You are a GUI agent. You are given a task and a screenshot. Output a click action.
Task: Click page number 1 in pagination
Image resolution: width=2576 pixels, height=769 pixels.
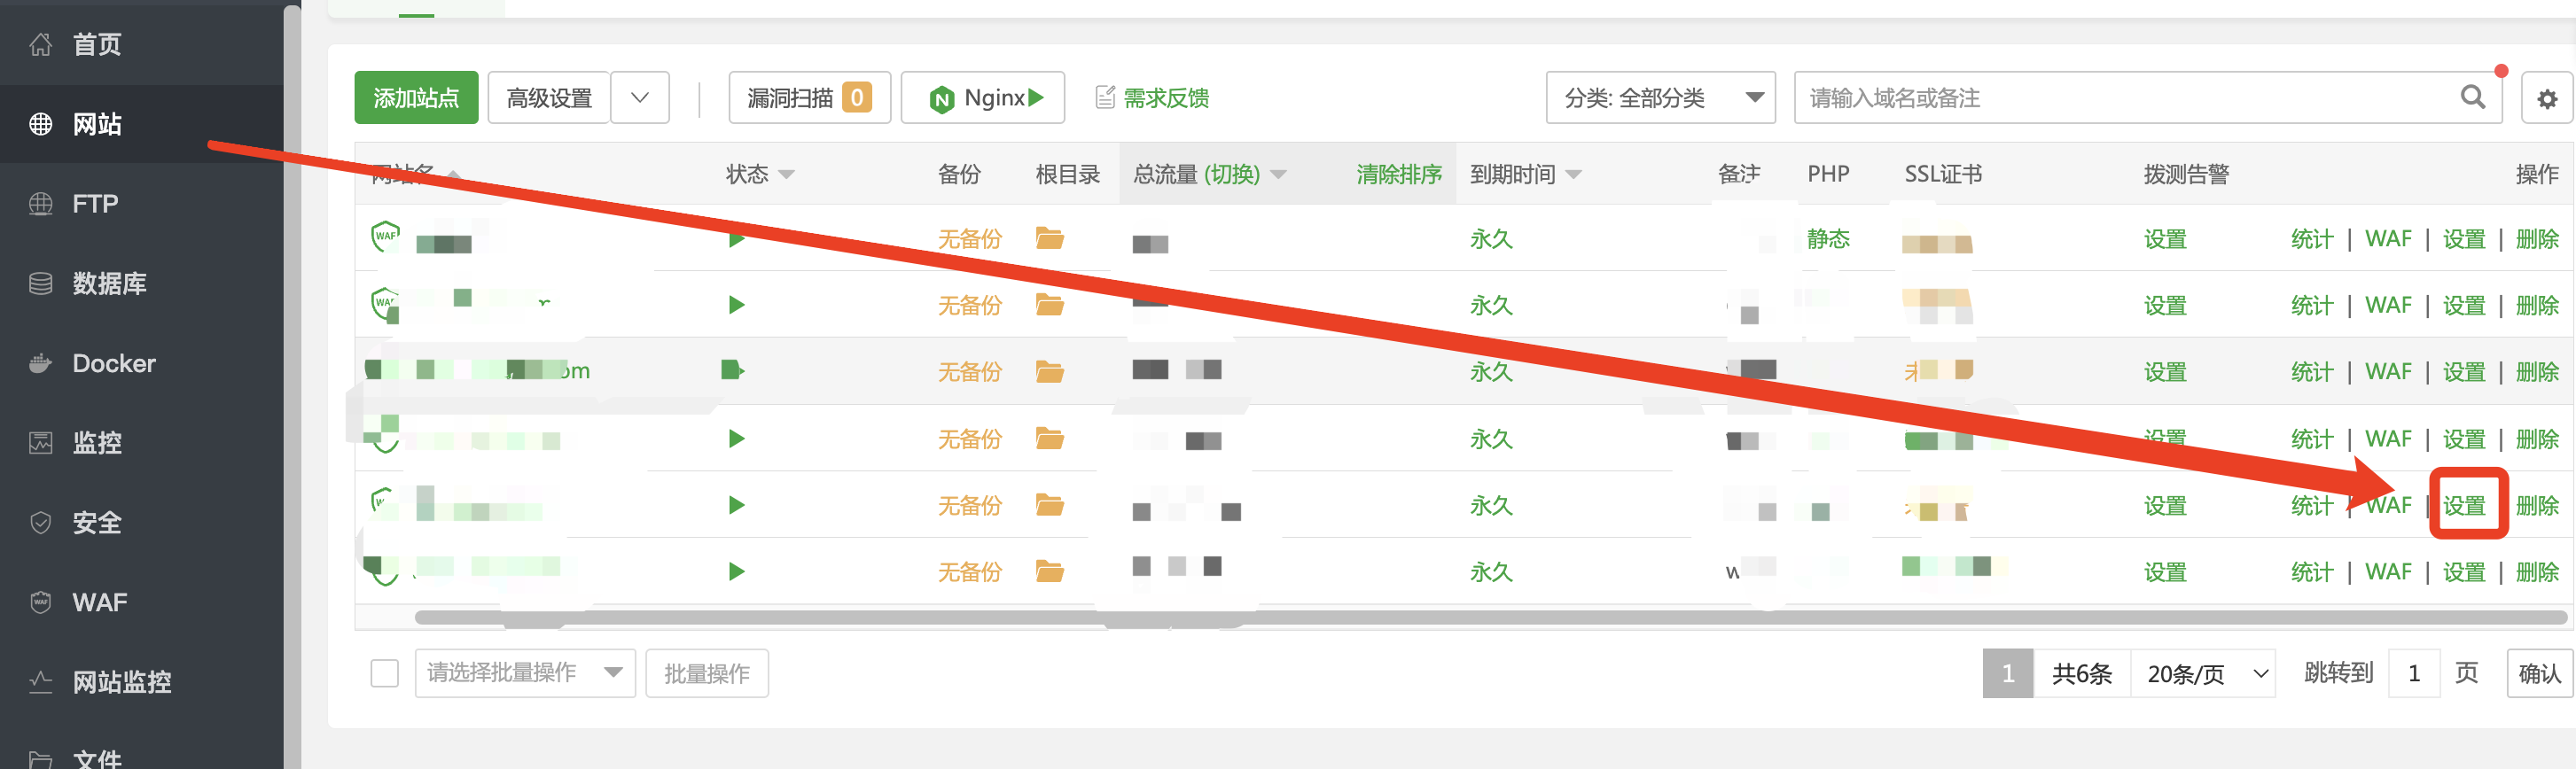(x=2007, y=673)
